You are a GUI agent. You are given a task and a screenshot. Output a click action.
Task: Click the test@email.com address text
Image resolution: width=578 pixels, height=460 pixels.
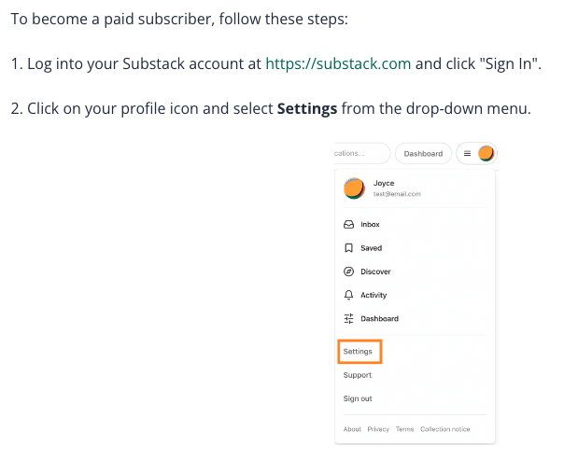point(397,194)
